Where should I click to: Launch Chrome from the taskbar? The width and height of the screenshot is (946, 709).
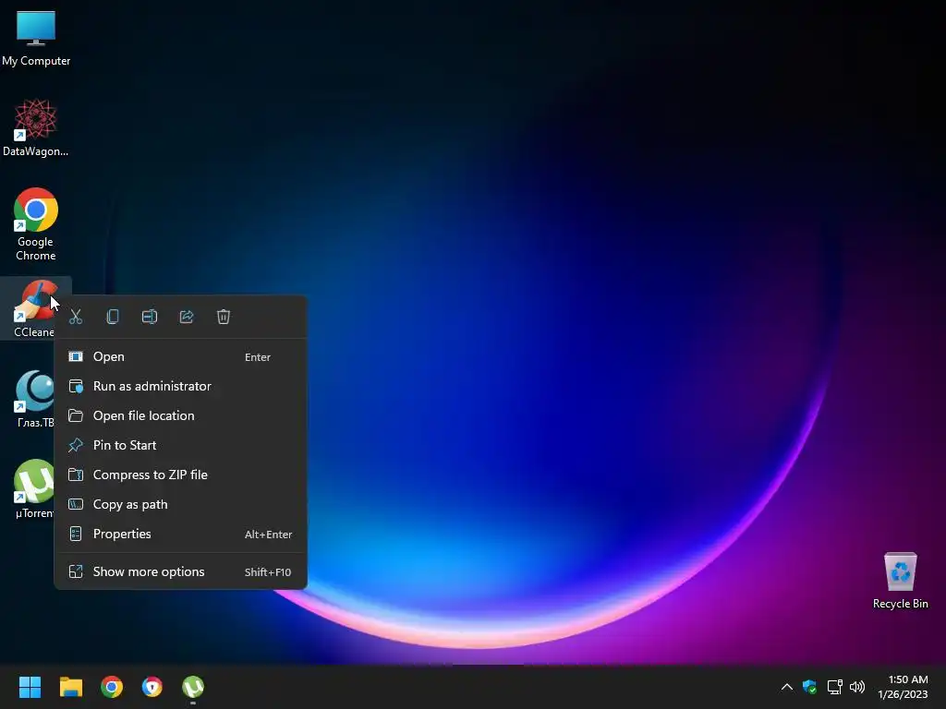tap(112, 687)
